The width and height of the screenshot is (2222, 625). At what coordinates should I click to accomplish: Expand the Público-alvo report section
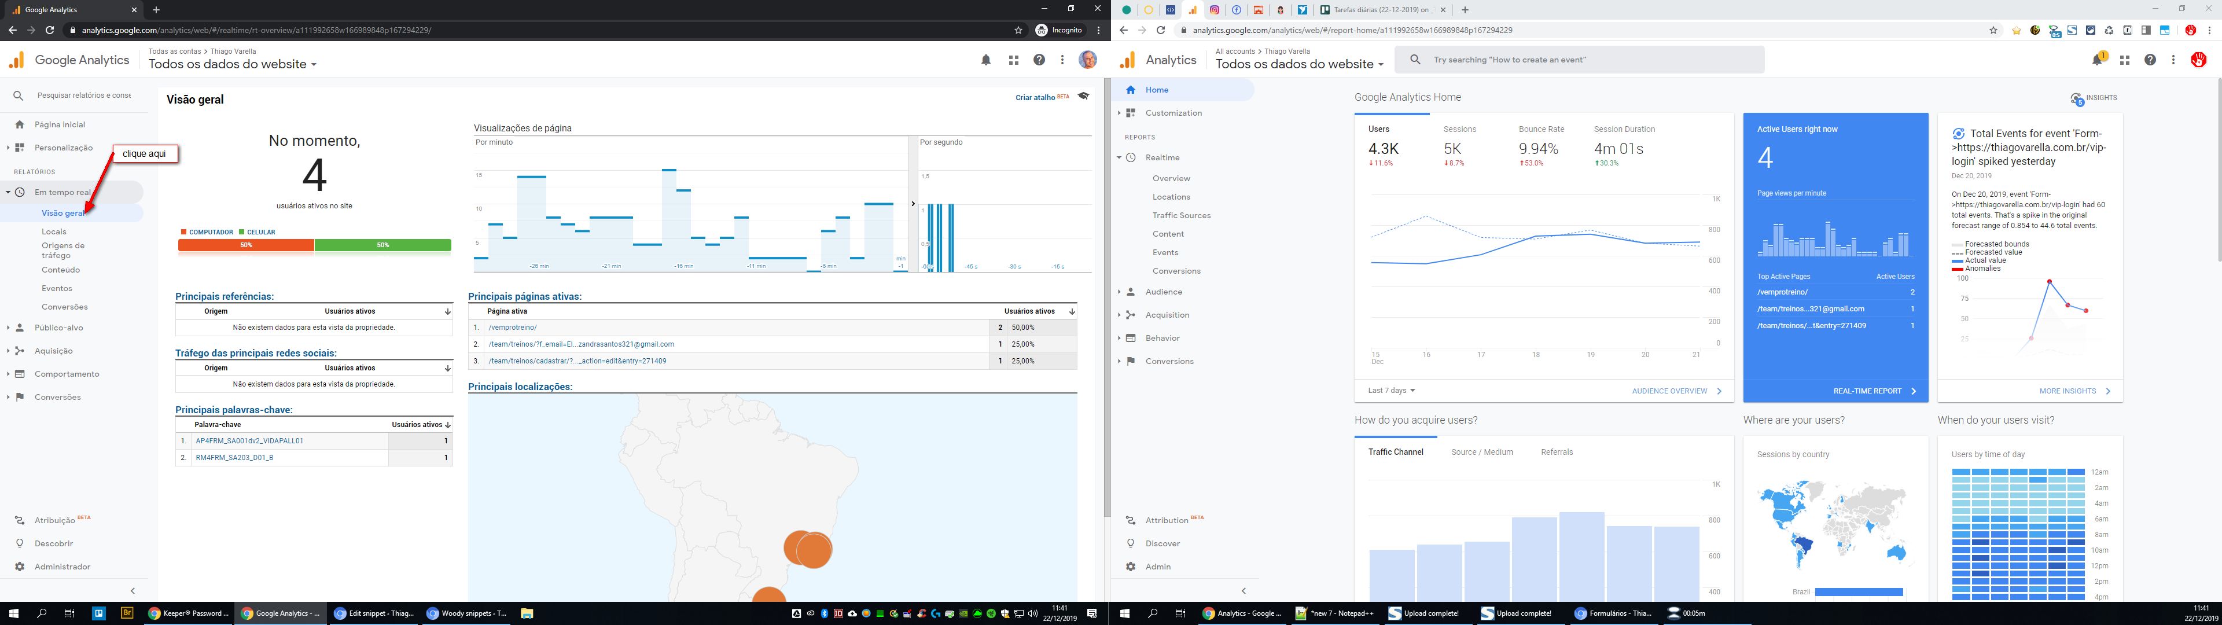click(58, 328)
